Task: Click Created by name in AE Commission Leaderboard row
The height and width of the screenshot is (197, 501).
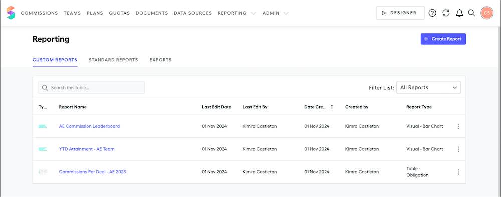Action: coord(362,126)
